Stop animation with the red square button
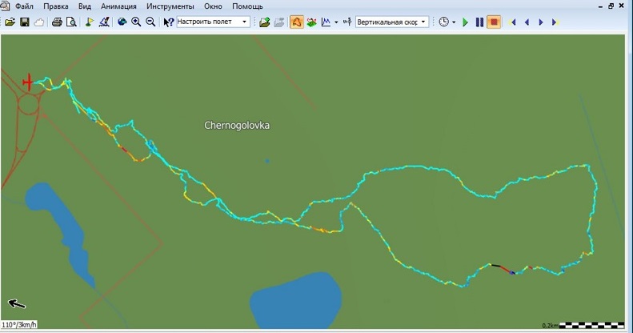The image size is (633, 333). pos(494,22)
